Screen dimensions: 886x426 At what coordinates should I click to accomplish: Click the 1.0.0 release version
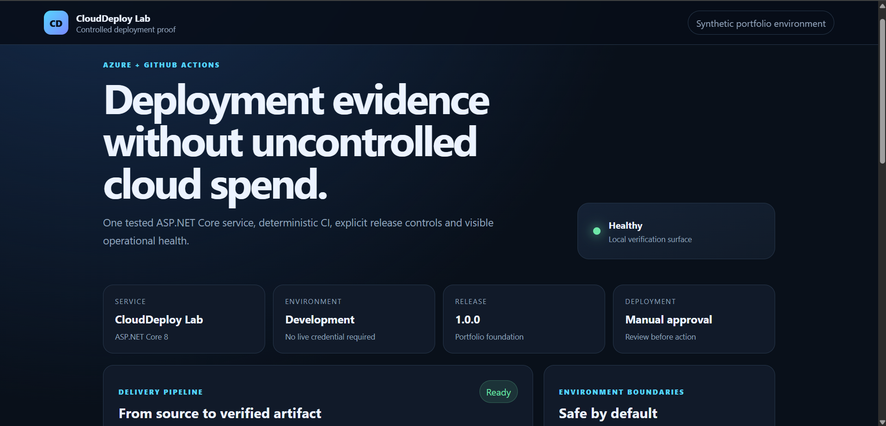[467, 320]
